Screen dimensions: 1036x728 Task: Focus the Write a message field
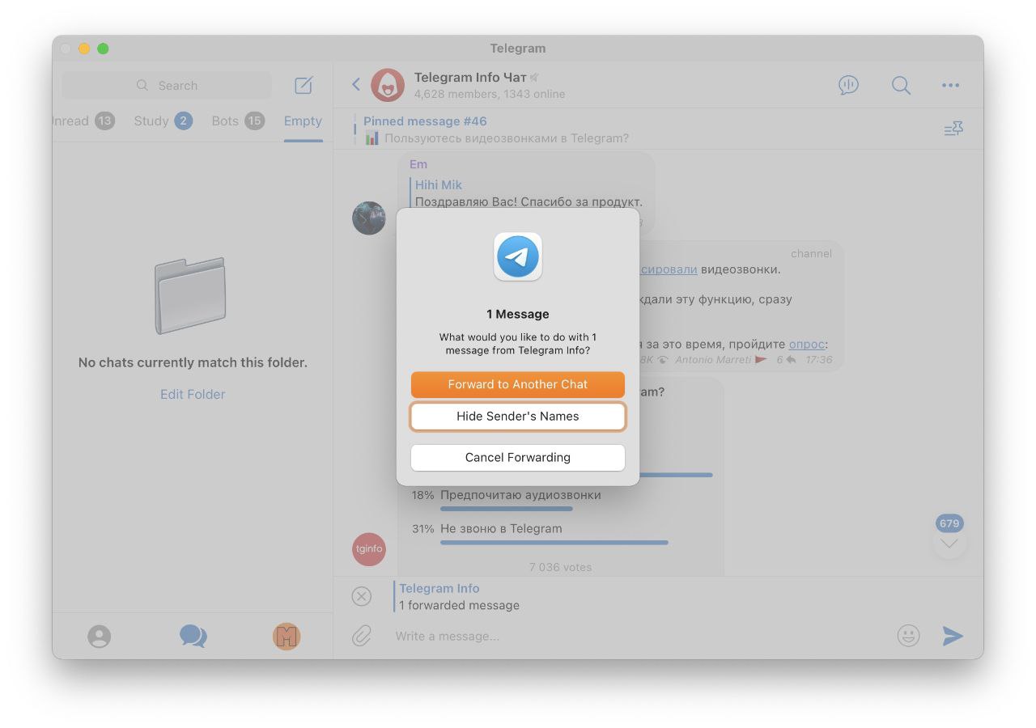[x=639, y=636]
